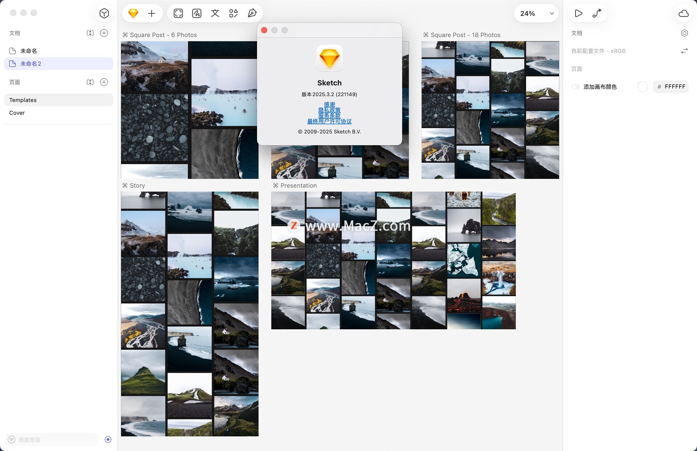Click the Components cube icon in sidebar

(x=104, y=13)
